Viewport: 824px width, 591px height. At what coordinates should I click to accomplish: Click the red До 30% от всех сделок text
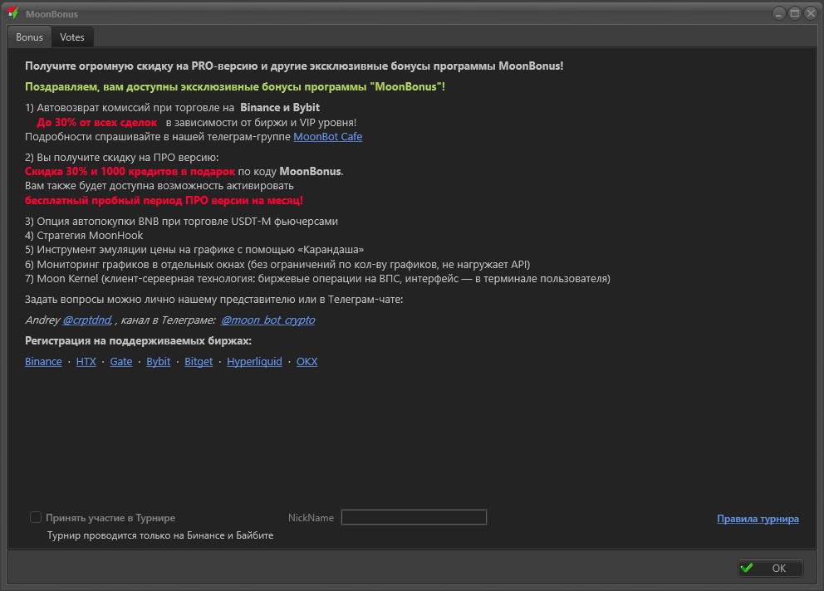96,122
